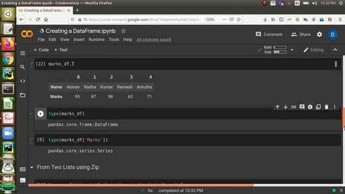Click Share button
Image resolution: width=345 pixels, height=194 pixels.
(301, 34)
